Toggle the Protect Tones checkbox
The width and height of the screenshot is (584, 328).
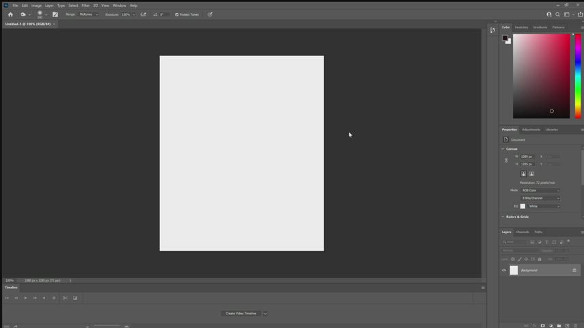click(176, 14)
